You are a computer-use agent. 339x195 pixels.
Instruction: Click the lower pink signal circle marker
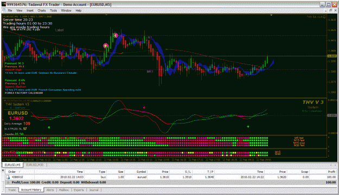coord(106,45)
